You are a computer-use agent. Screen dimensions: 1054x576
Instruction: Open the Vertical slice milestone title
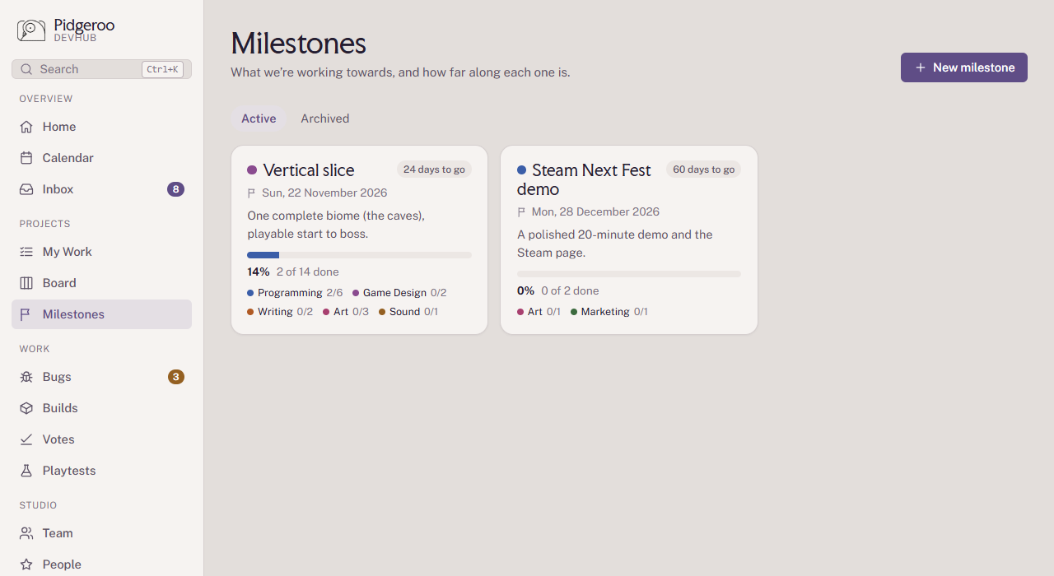[x=309, y=170]
